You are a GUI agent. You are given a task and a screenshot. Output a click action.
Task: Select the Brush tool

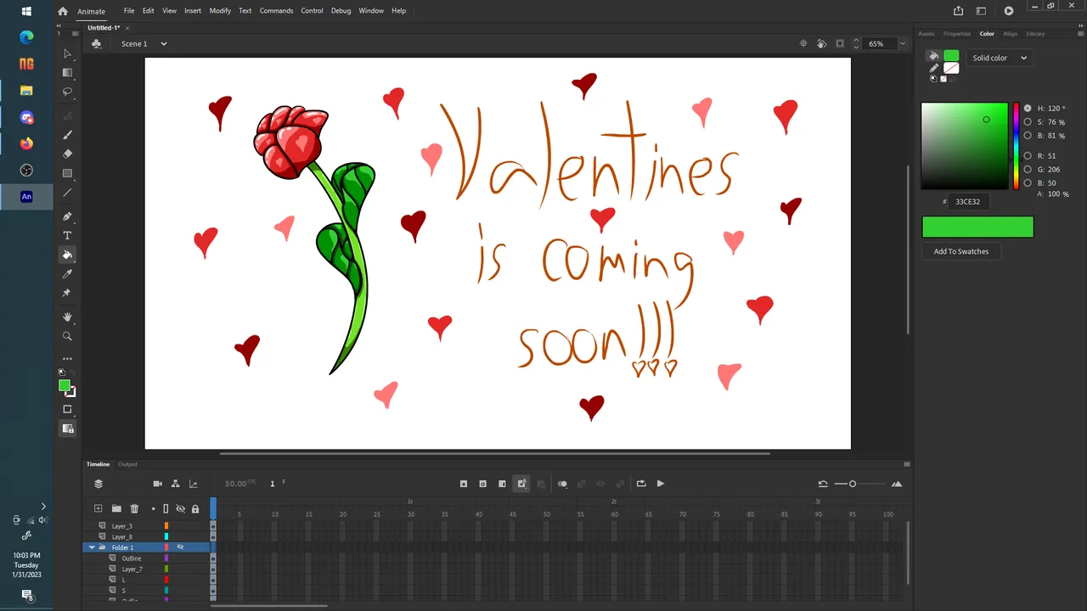68,135
